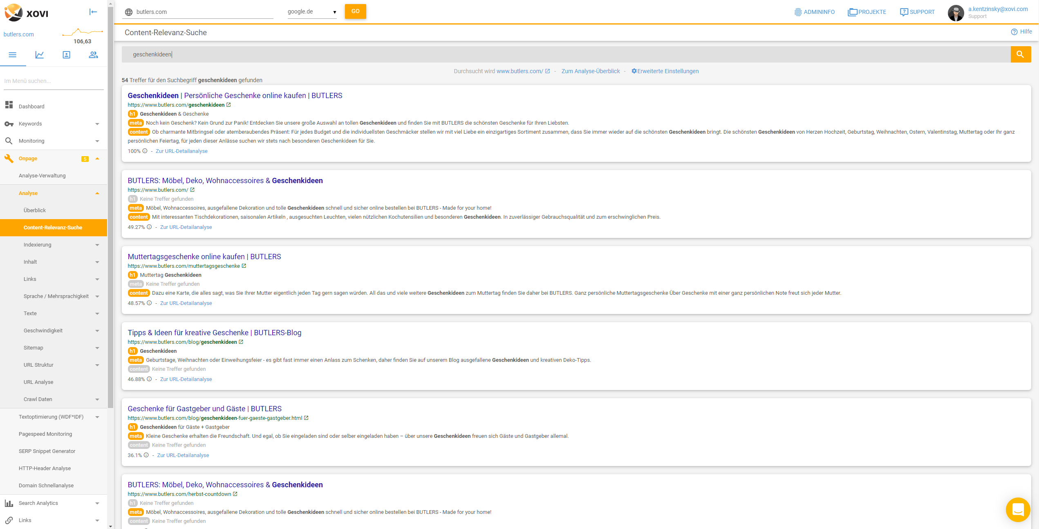Screen dimensions: 1039x529
Task: Open external link icon next to www.butlers.com/geschenkideen
Action: pos(228,105)
